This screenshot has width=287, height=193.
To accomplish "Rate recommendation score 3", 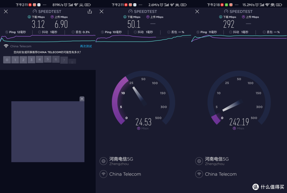I will pos(31,60).
